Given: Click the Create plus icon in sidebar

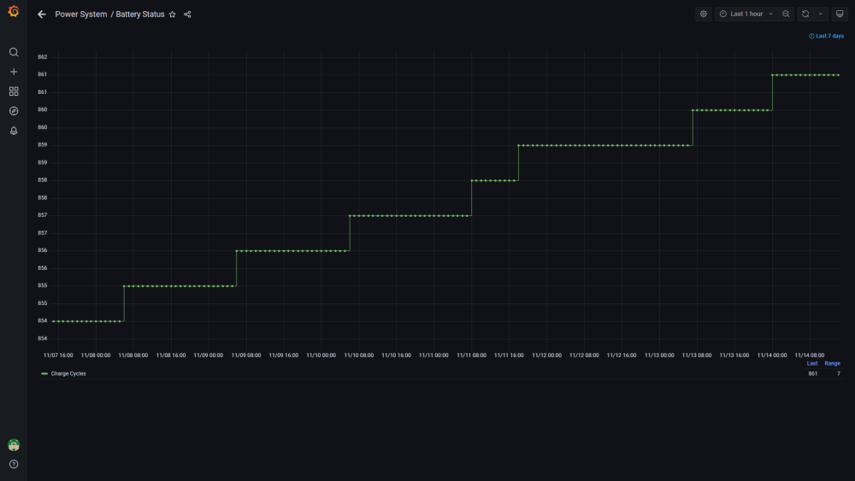Looking at the screenshot, I should (14, 72).
